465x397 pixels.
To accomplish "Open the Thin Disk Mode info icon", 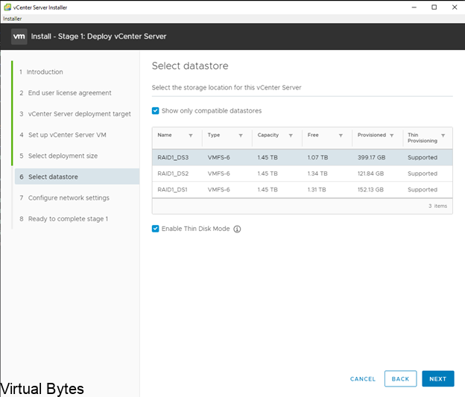I will tap(237, 229).
